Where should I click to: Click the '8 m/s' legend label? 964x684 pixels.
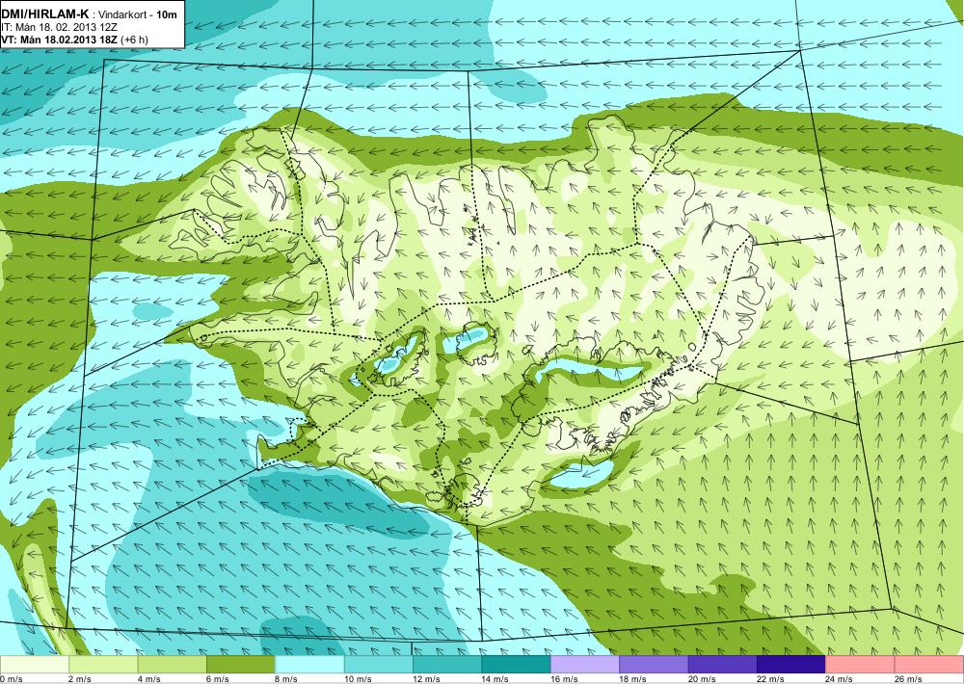(x=286, y=679)
